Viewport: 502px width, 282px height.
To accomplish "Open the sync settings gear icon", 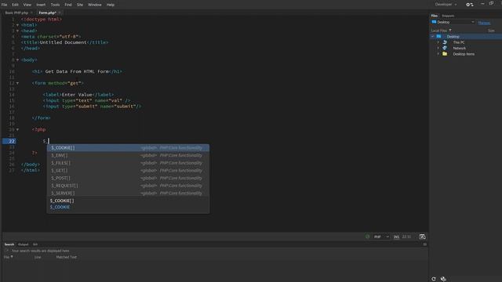I will 469,5.
